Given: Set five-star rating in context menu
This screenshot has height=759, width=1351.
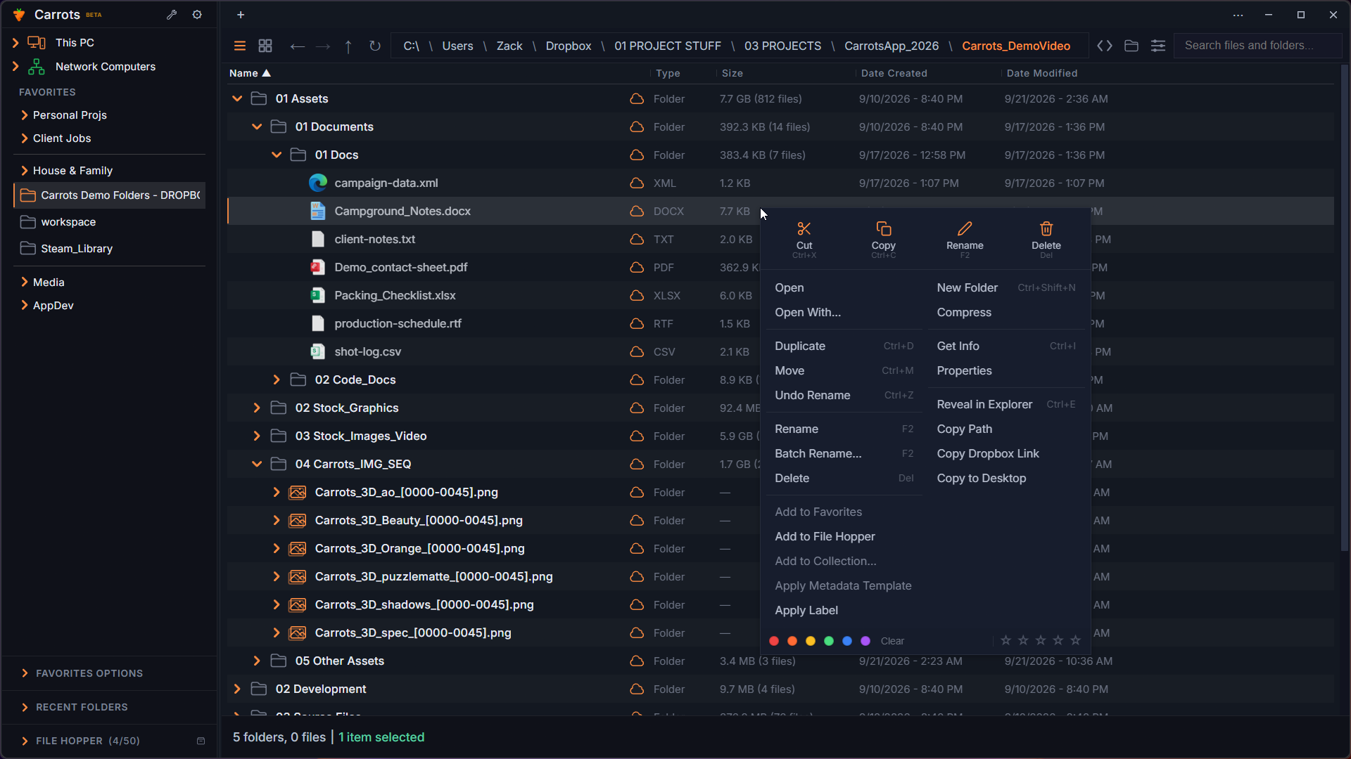Looking at the screenshot, I should (x=1075, y=640).
